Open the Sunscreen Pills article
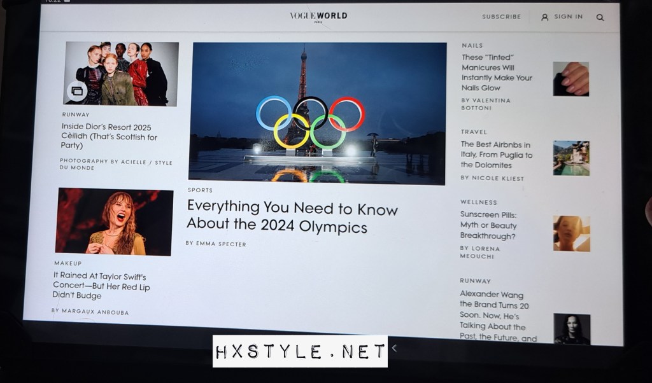 (x=488, y=226)
